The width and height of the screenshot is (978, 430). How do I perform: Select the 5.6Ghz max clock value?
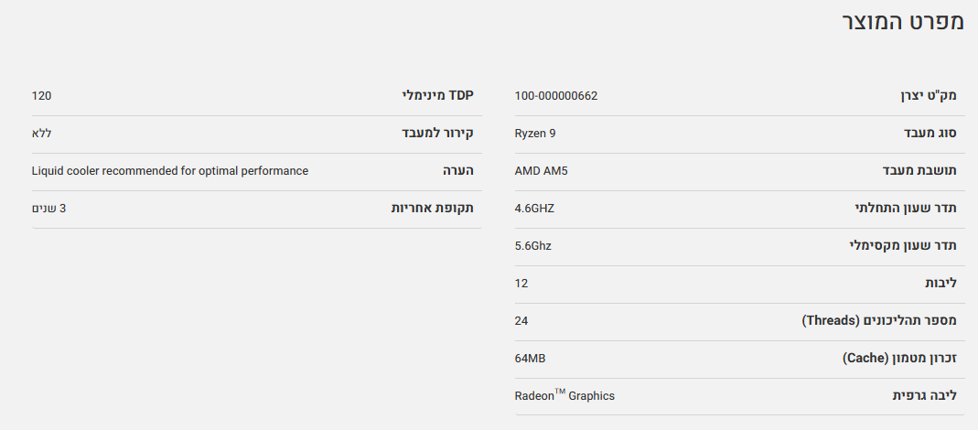click(533, 246)
